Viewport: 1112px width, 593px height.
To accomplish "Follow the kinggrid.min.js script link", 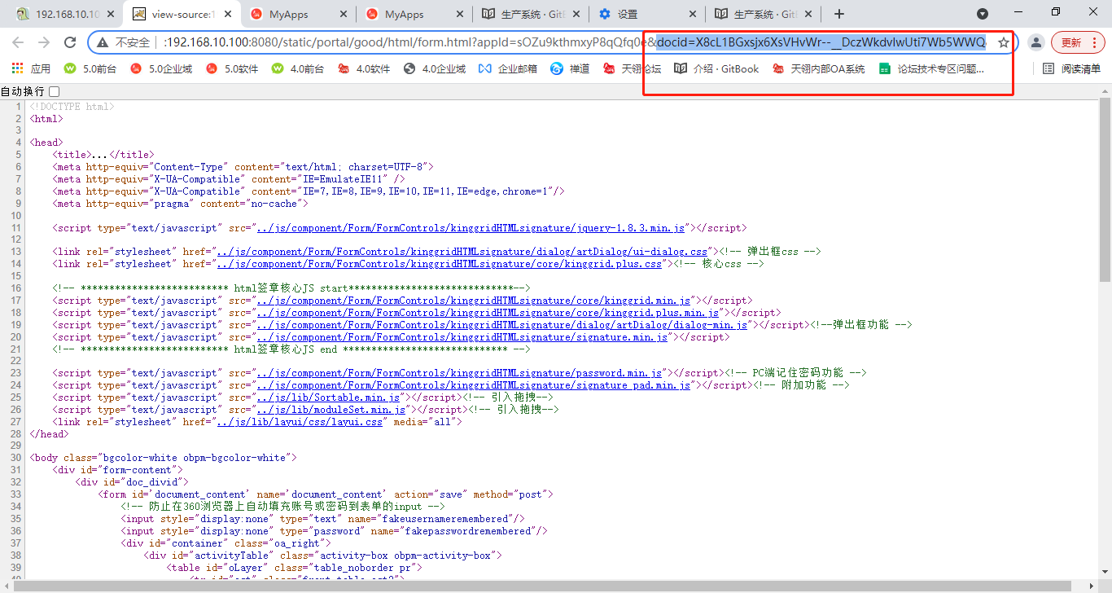I will pos(474,301).
